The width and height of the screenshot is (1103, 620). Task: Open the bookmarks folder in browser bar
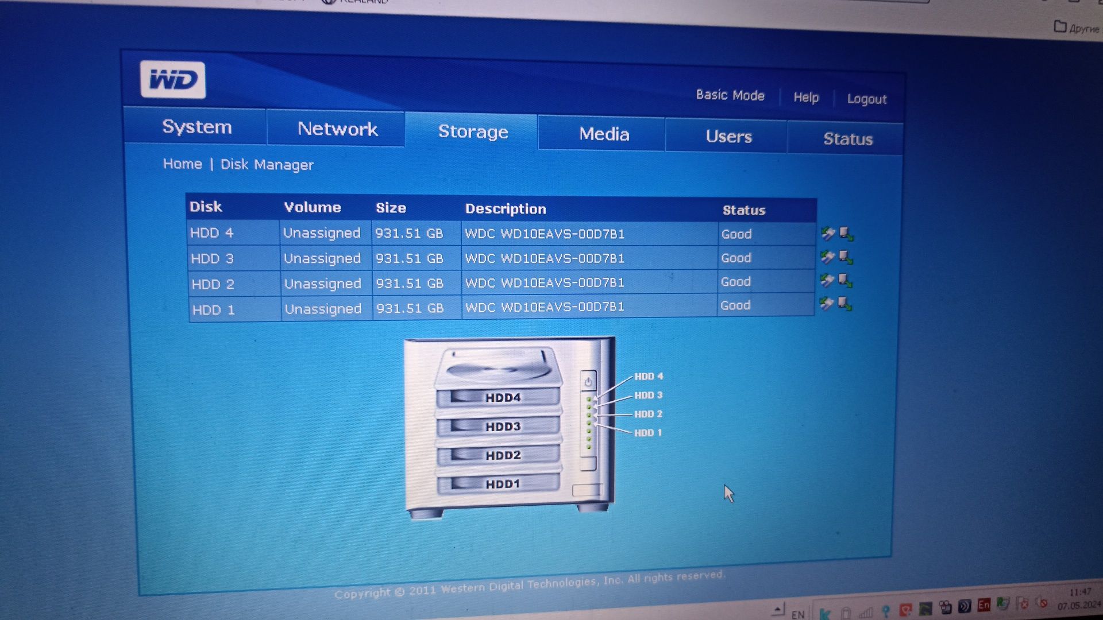pos(1077,28)
